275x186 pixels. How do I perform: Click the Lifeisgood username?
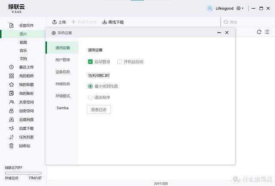(224, 8)
